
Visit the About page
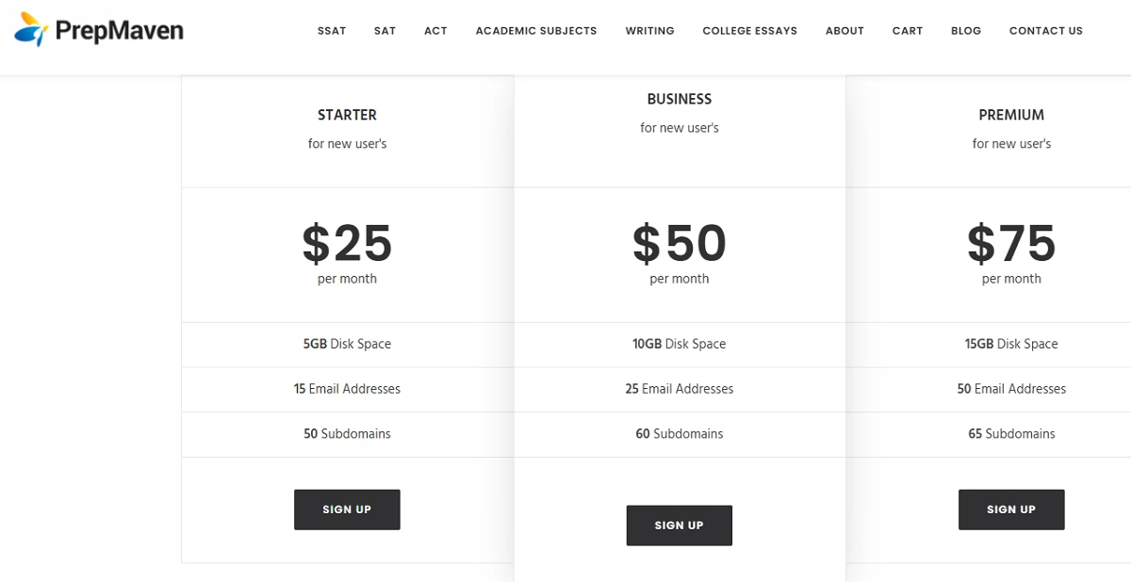click(844, 31)
